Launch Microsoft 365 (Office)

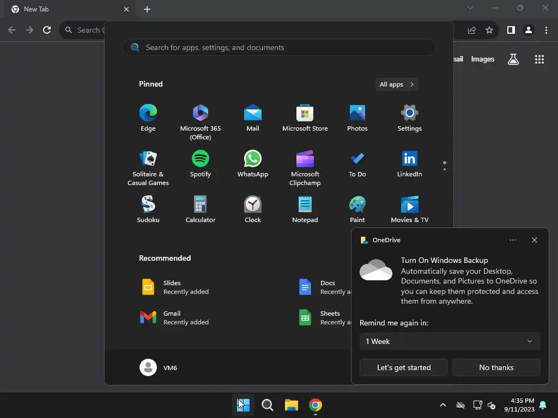201,122
